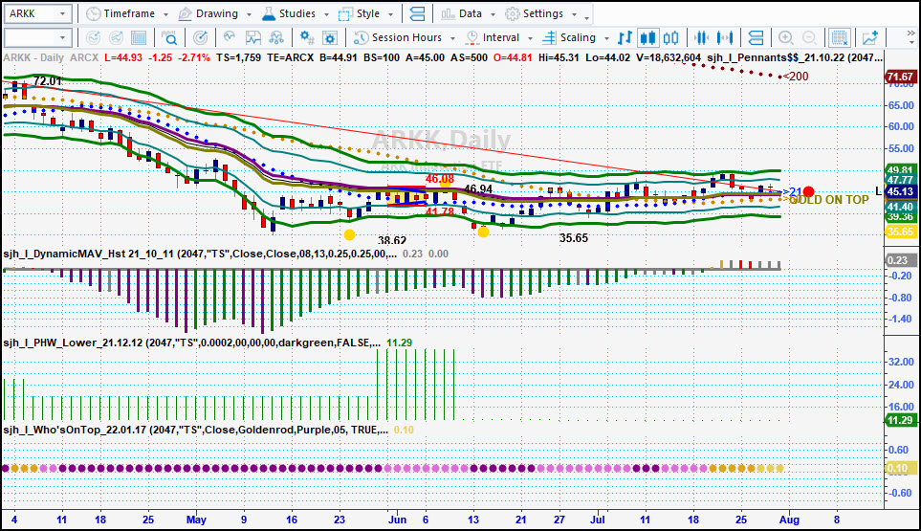The width and height of the screenshot is (921, 531).
Task: Click the horizontal panels icon near zoom
Action: (756, 38)
